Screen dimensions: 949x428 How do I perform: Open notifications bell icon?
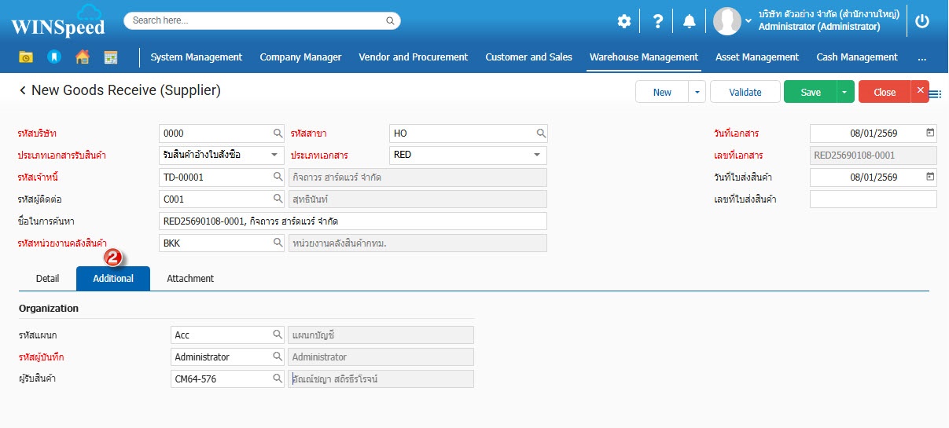click(690, 21)
